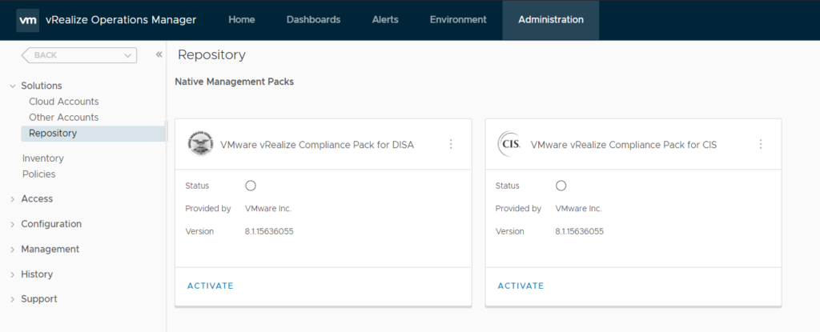
Task: Open Cloud Accounts in sidebar
Action: point(64,102)
